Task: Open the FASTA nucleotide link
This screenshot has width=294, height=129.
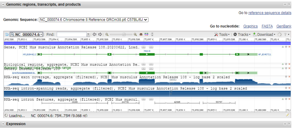Action: (267, 26)
